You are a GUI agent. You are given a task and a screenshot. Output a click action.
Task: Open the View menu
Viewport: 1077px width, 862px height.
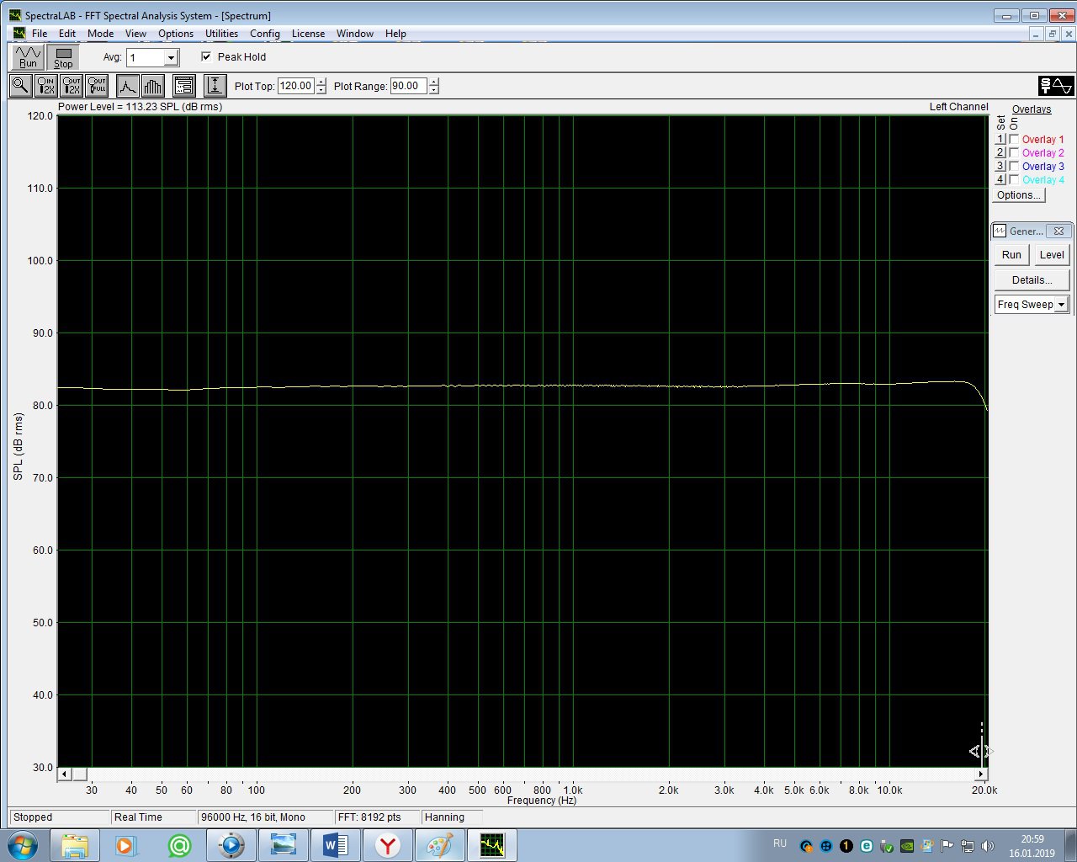[x=135, y=34]
